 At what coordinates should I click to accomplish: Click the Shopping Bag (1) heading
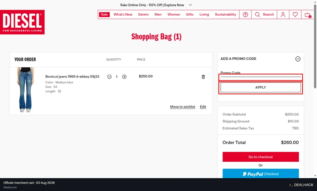pyautogui.click(x=156, y=37)
